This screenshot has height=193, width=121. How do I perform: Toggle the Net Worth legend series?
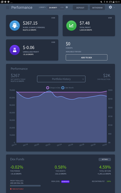pos(67,88)
